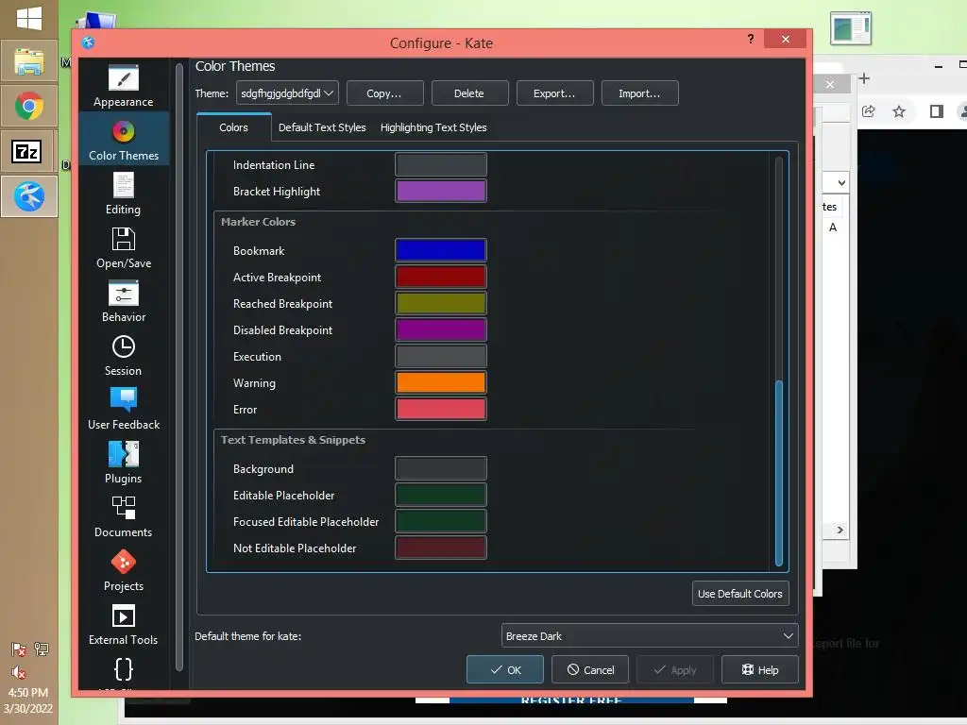Change Not Editable Placeholder color
The height and width of the screenshot is (725, 967).
(x=441, y=548)
